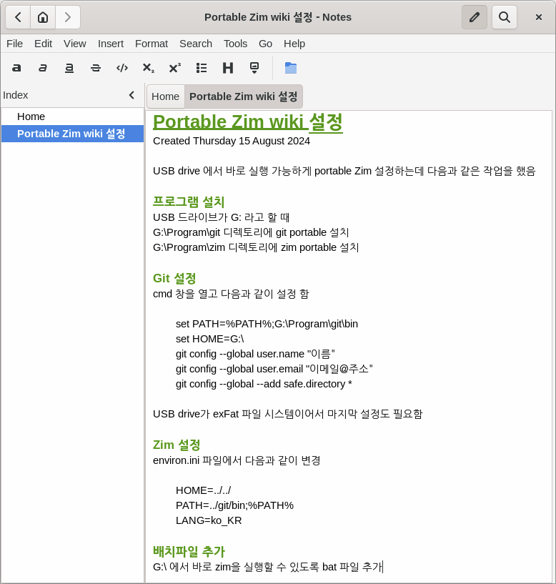
Task: Open the attachments folder icon
Action: (x=290, y=68)
